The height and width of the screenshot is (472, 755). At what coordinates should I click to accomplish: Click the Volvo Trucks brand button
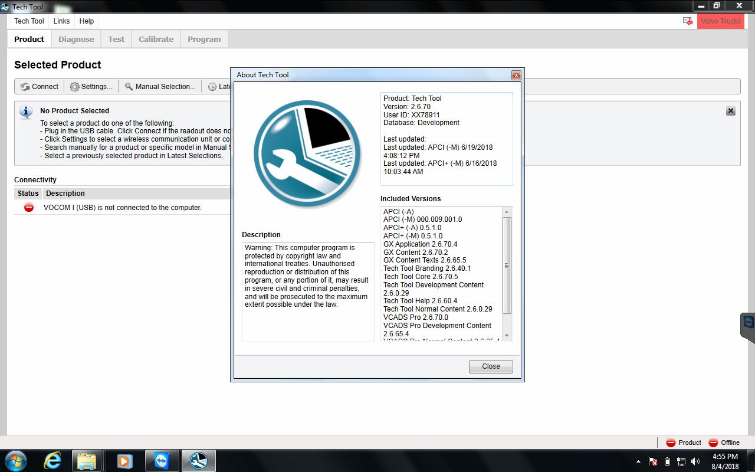coord(721,21)
